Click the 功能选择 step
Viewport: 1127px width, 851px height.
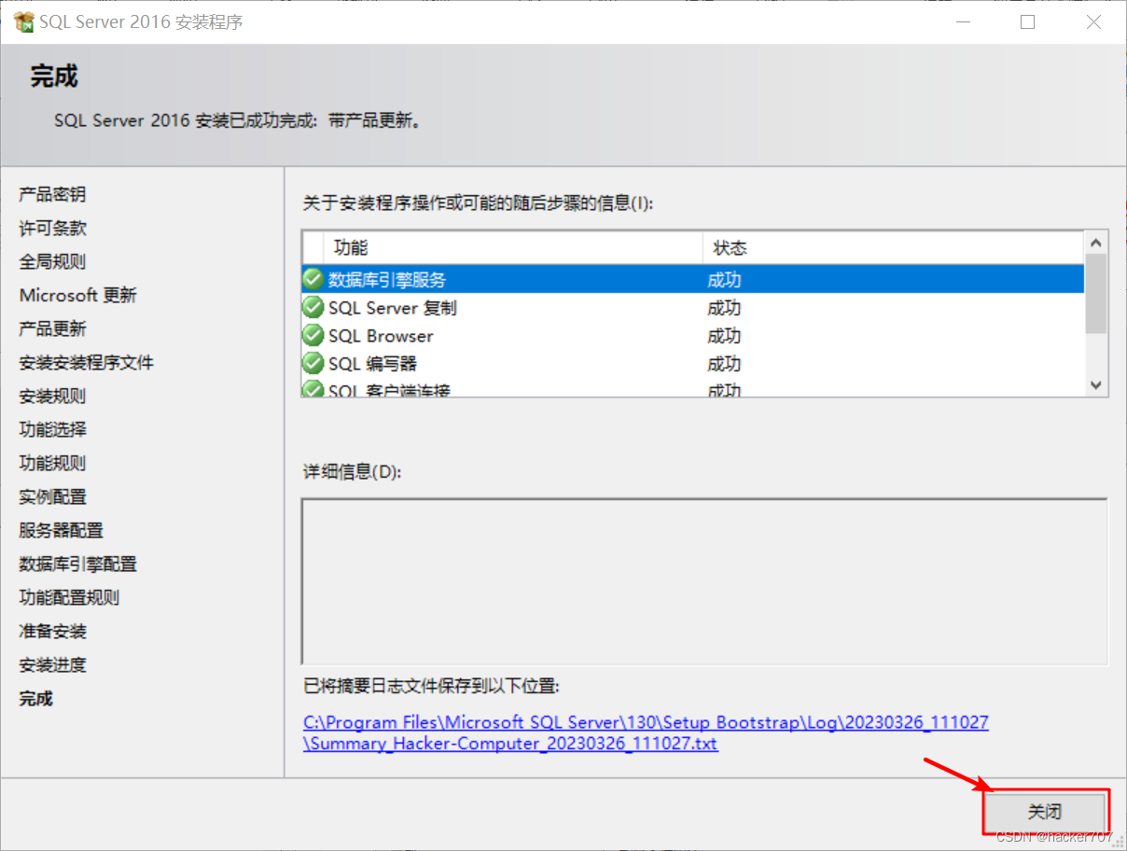click(x=52, y=429)
